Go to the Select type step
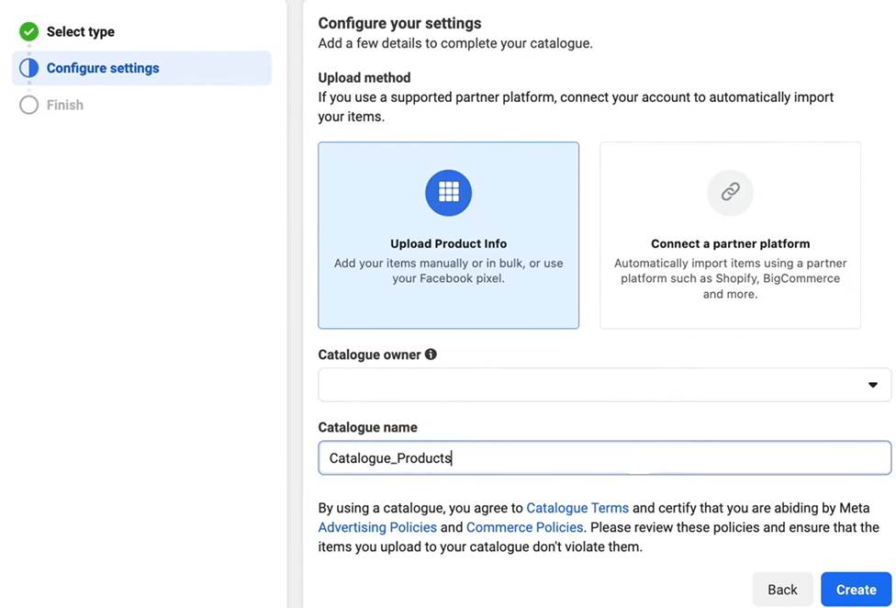 [81, 32]
